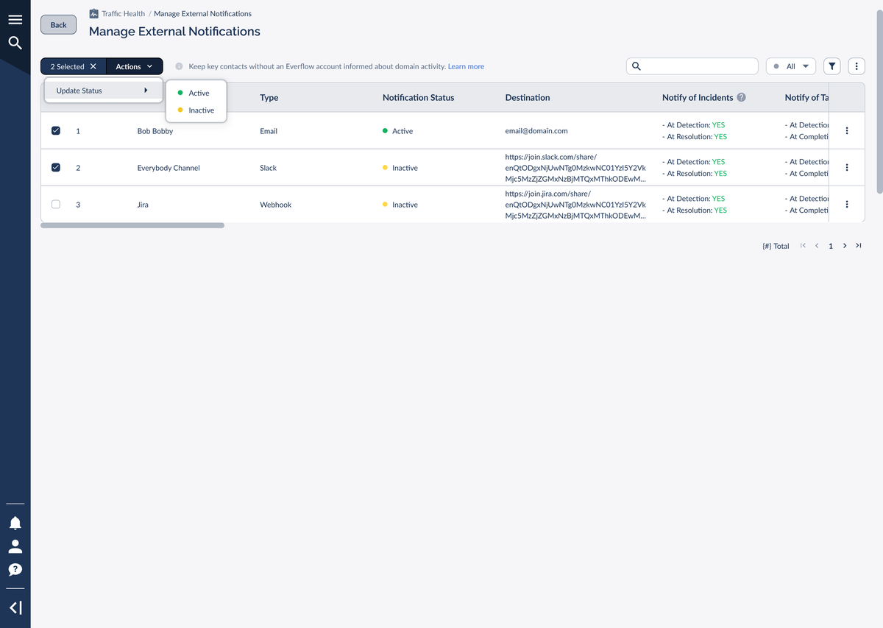Screen dimensions: 883x628
Task: Expand the Update Status submenu
Action: (103, 91)
